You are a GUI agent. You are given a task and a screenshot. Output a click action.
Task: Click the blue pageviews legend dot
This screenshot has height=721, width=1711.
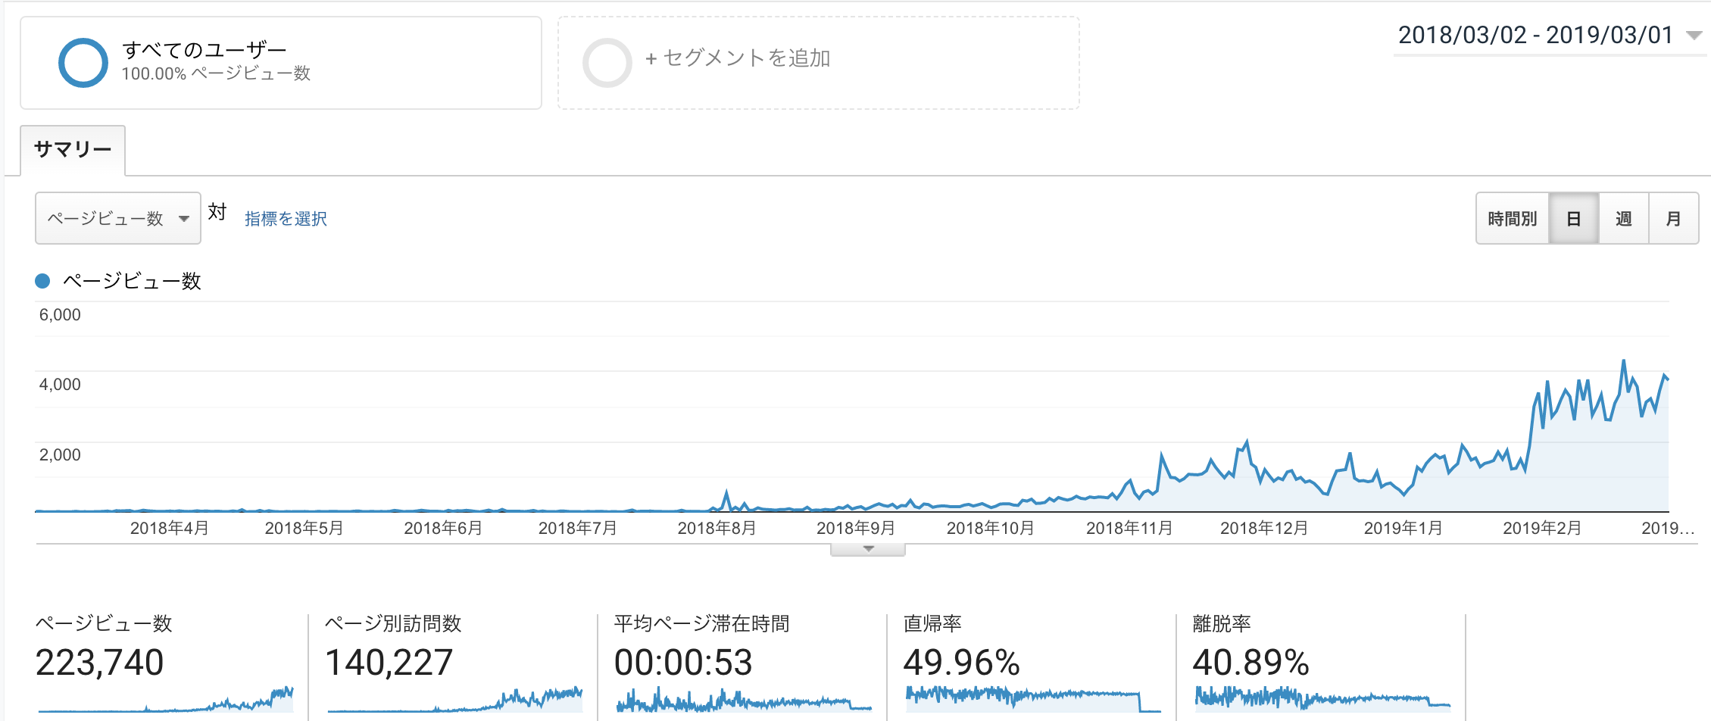(x=43, y=281)
